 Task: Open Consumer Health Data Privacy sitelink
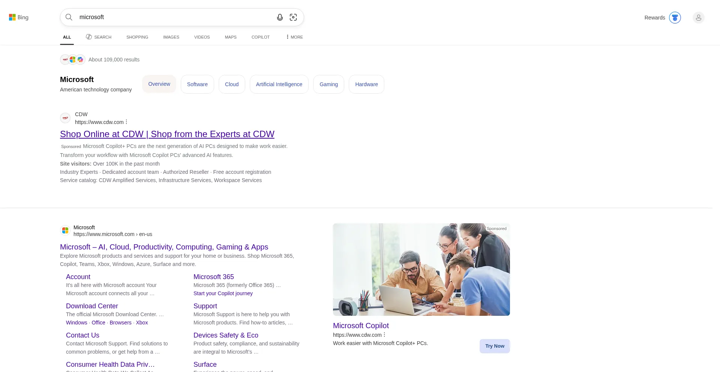pyautogui.click(x=110, y=365)
